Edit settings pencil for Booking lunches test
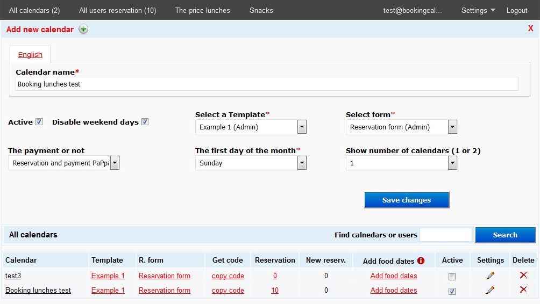The image size is (540, 304). [x=490, y=291]
